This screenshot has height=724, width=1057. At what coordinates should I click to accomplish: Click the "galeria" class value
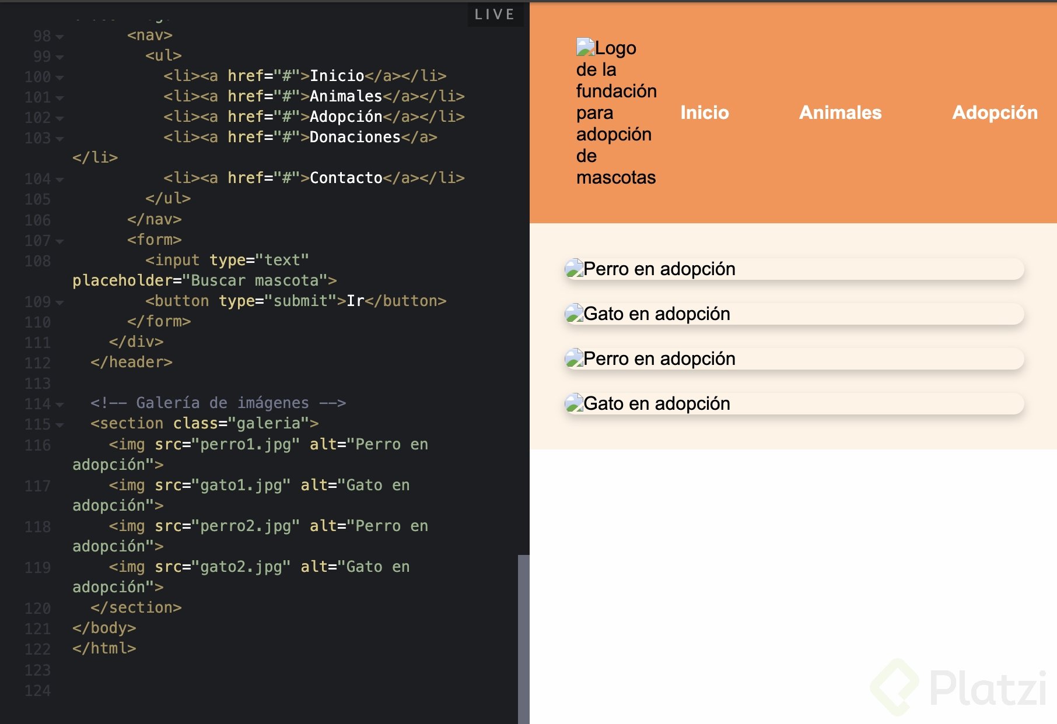tap(268, 423)
